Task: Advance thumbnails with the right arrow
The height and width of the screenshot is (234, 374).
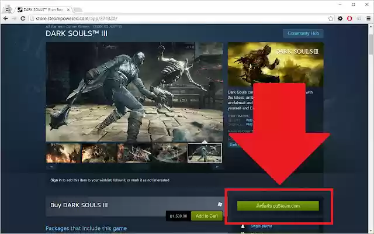Action: coord(217,167)
